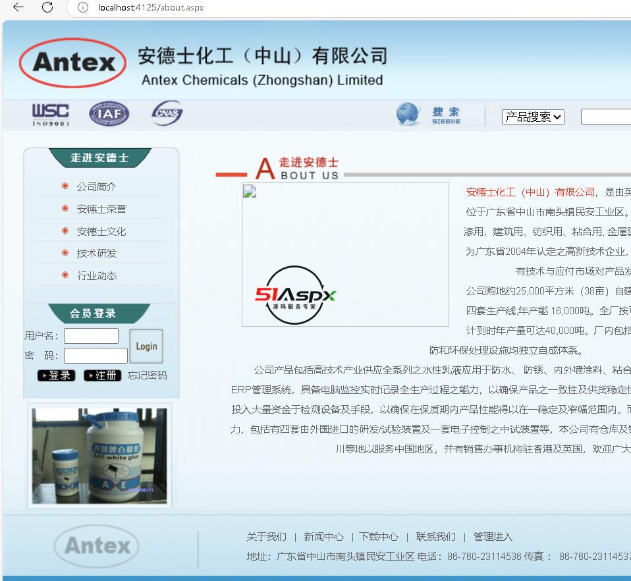Click the red 安德士化工（中山）有限公司 text
Image resolution: width=631 pixels, height=581 pixels.
[x=530, y=192]
